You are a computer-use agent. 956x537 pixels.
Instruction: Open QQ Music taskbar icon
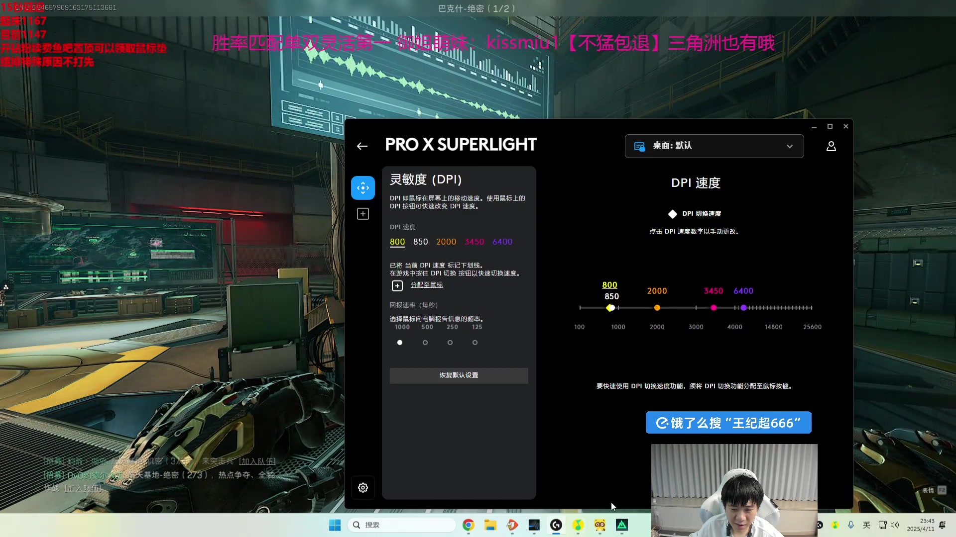(578, 525)
